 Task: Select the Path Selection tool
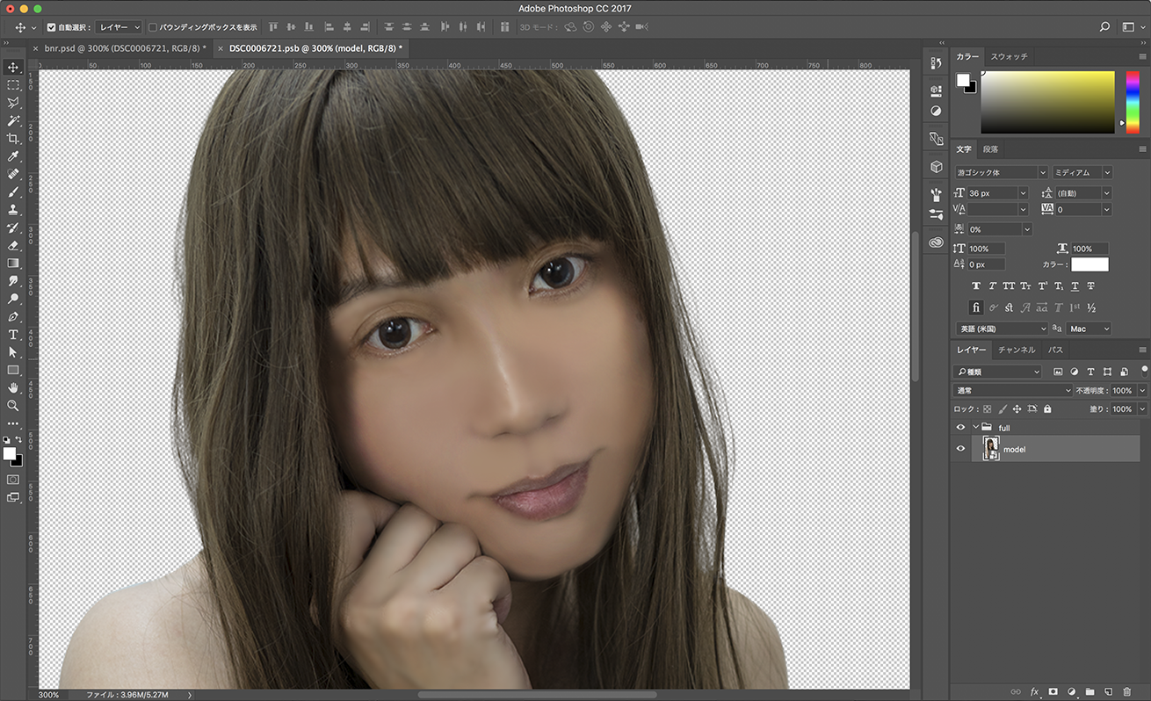coord(13,352)
